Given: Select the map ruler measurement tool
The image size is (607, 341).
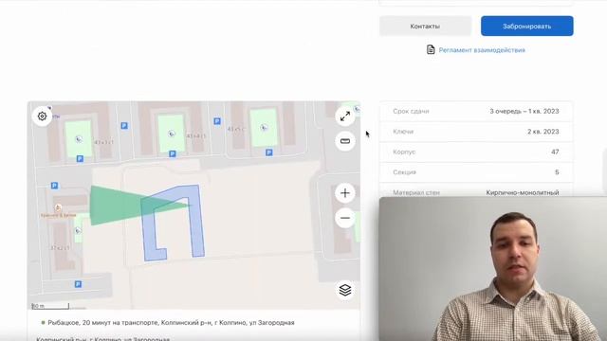Looking at the screenshot, I should point(345,141).
